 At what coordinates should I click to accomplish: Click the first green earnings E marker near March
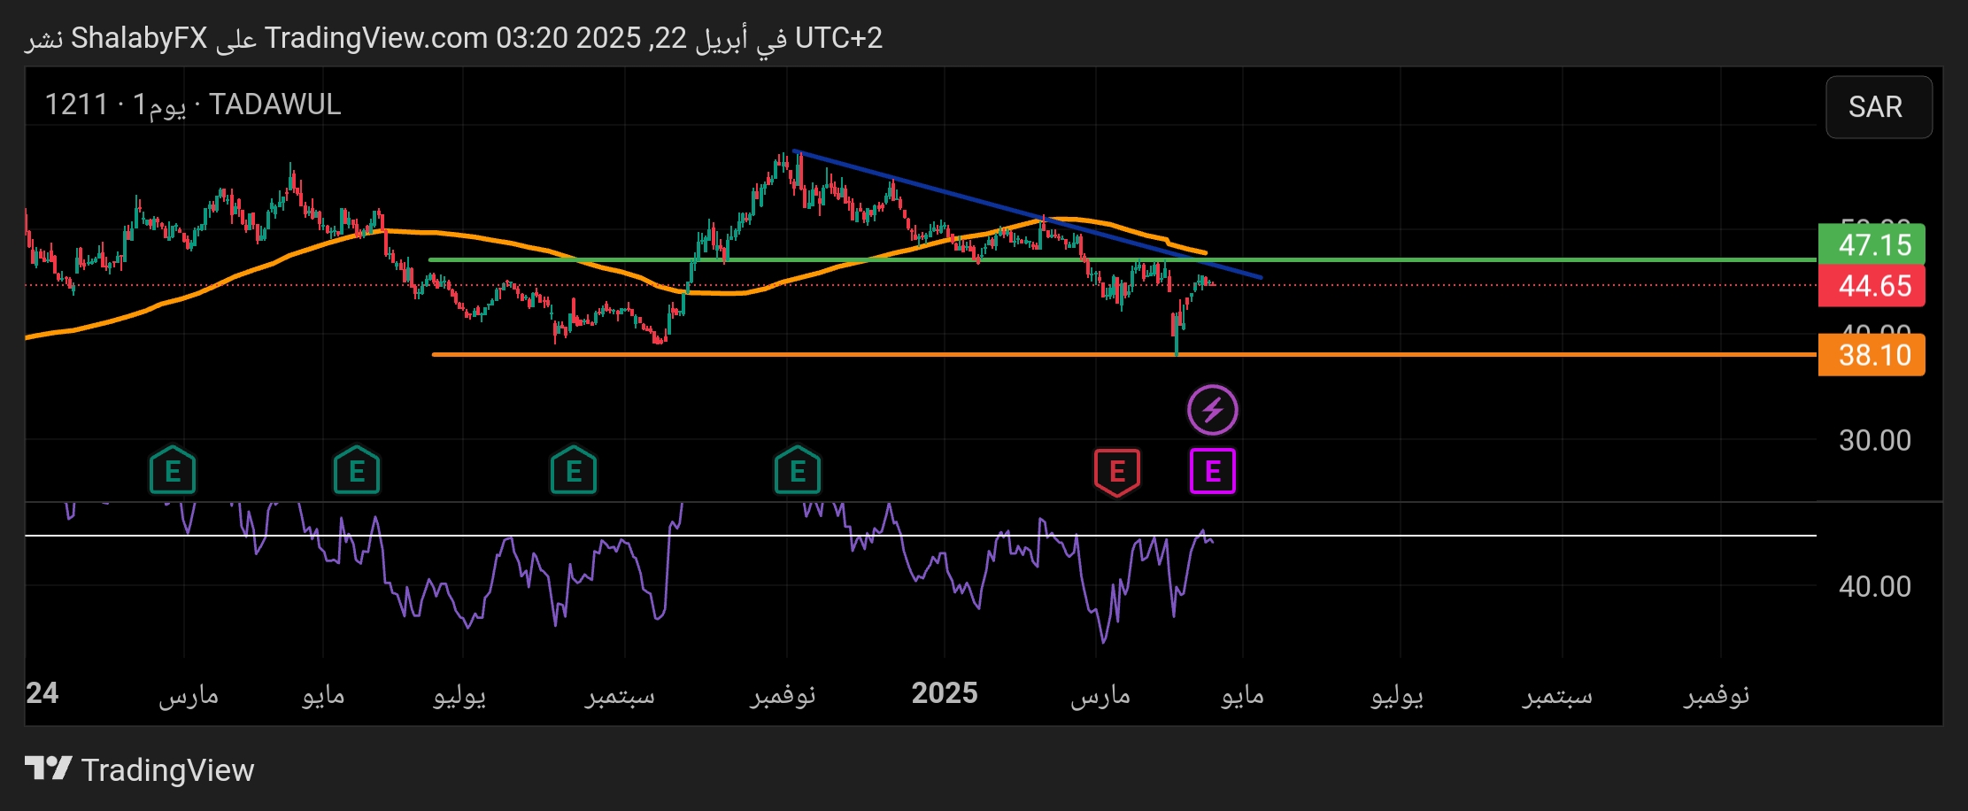(x=173, y=470)
